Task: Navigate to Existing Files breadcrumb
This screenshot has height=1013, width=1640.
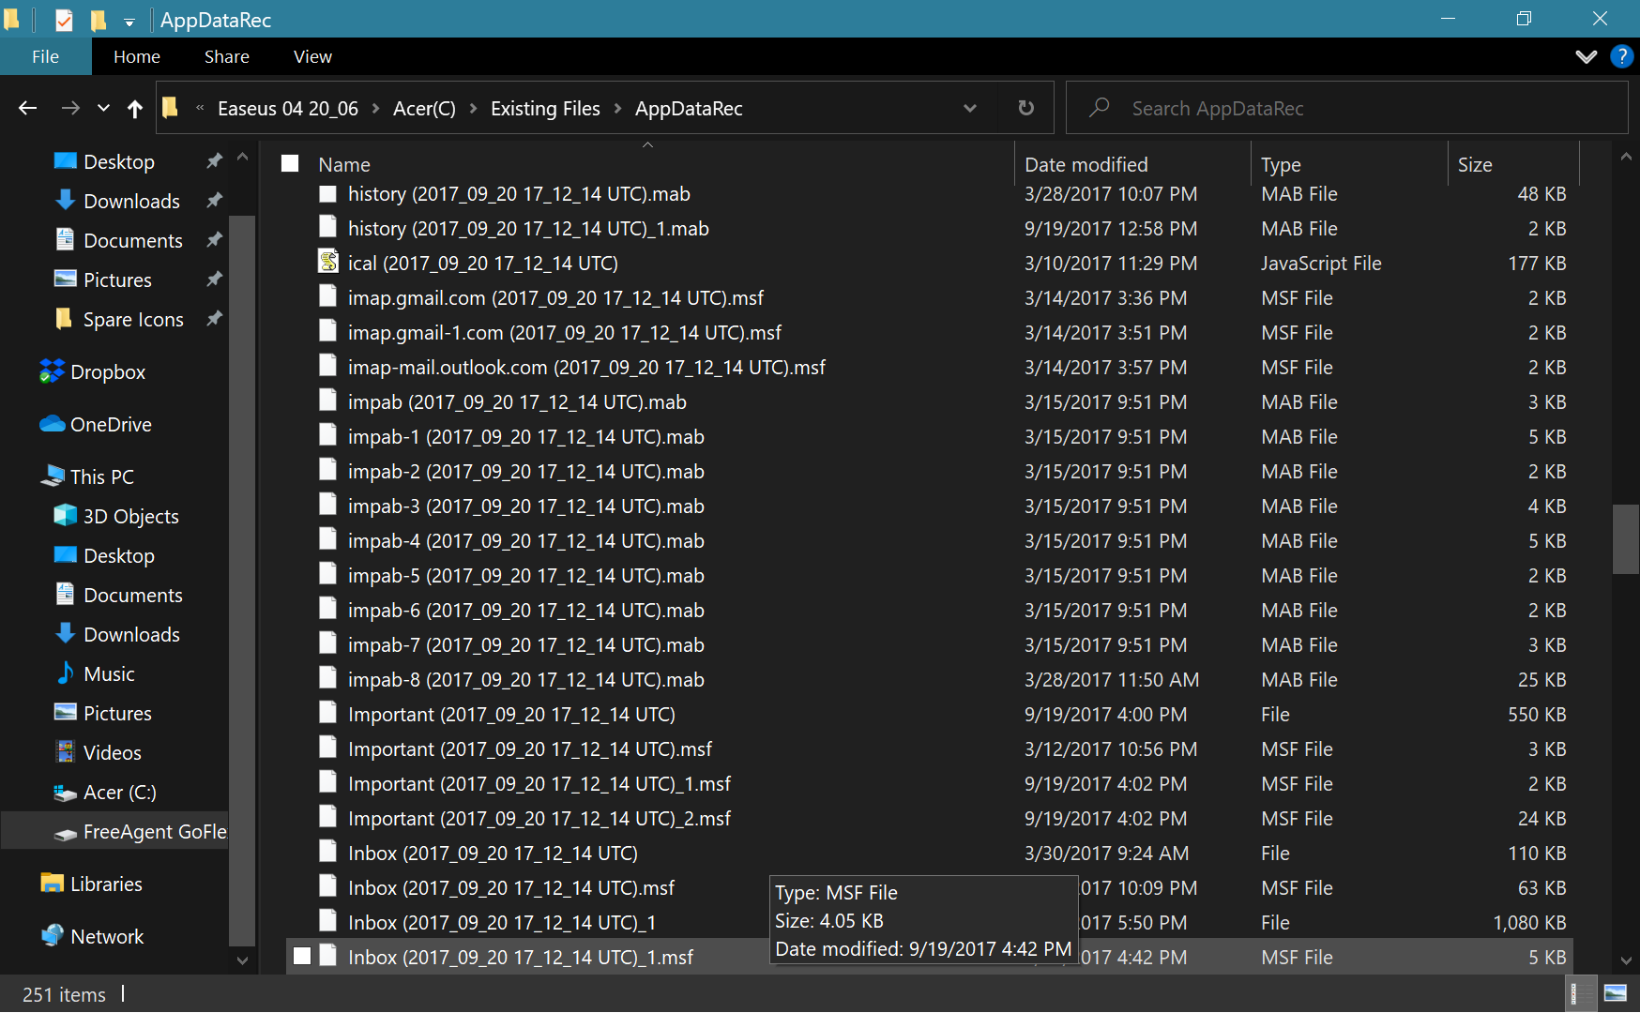Action: (x=544, y=109)
